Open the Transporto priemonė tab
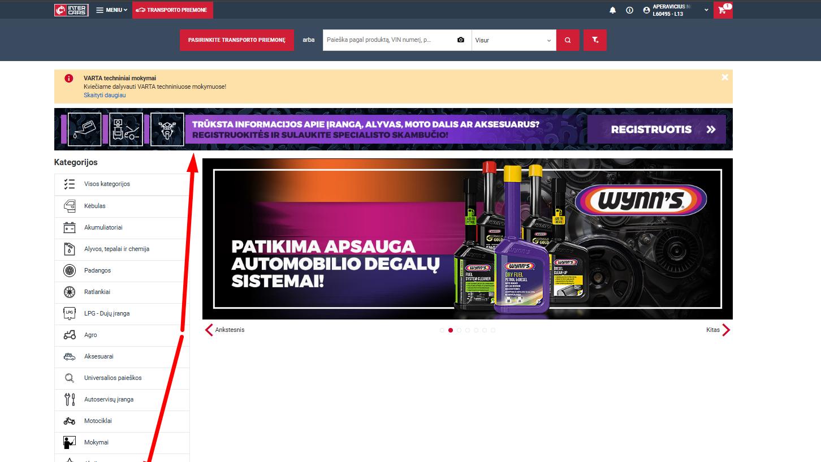This screenshot has width=821, height=462. point(172,10)
